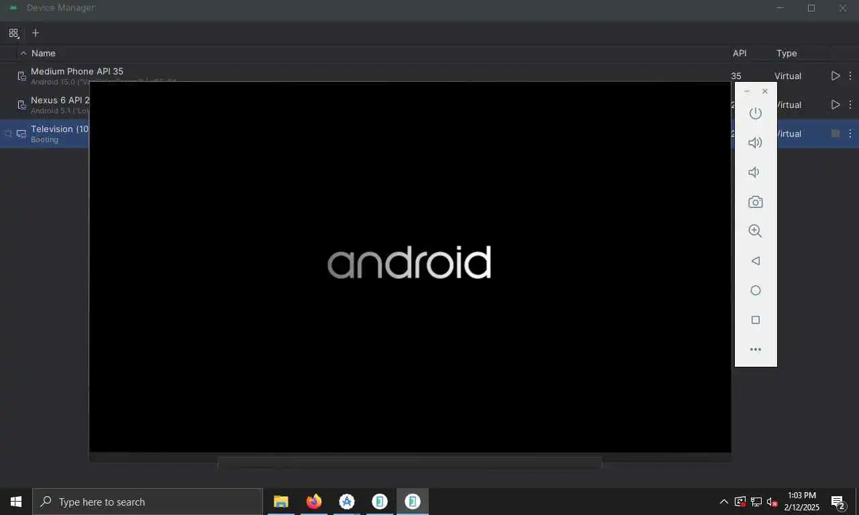Open Firefox from the taskbar
859x515 pixels.
coord(313,502)
